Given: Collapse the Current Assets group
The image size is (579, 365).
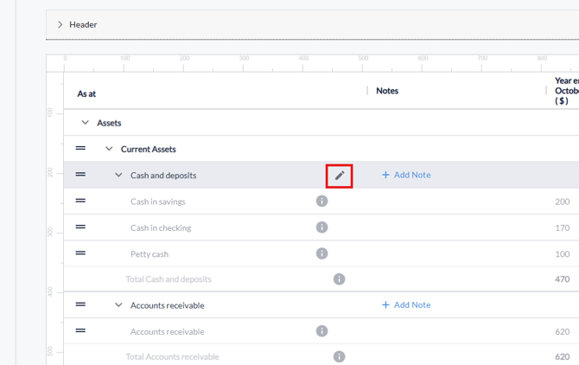Looking at the screenshot, I should coord(109,149).
